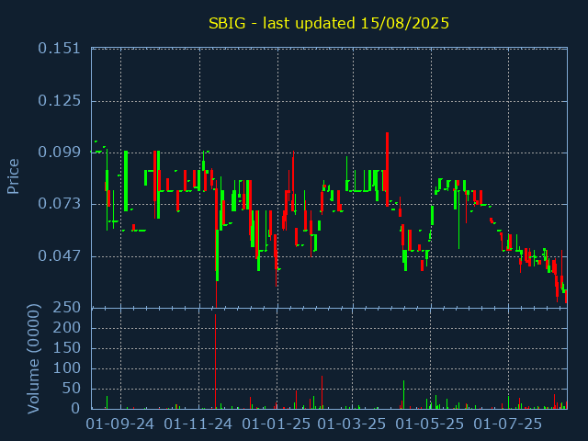Click the 150 volume axis label
This screenshot has width=588, height=441.
67,348
